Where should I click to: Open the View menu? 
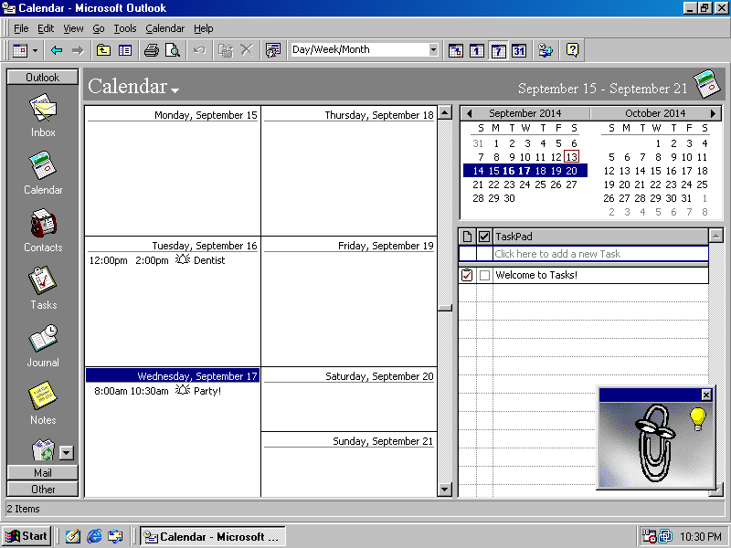(x=73, y=28)
